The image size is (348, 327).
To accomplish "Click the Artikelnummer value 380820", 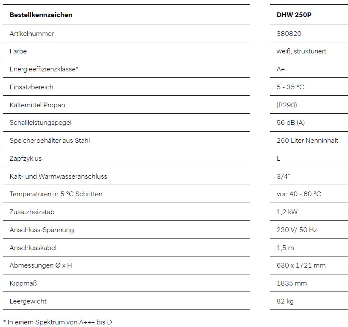I will click(x=289, y=33).
